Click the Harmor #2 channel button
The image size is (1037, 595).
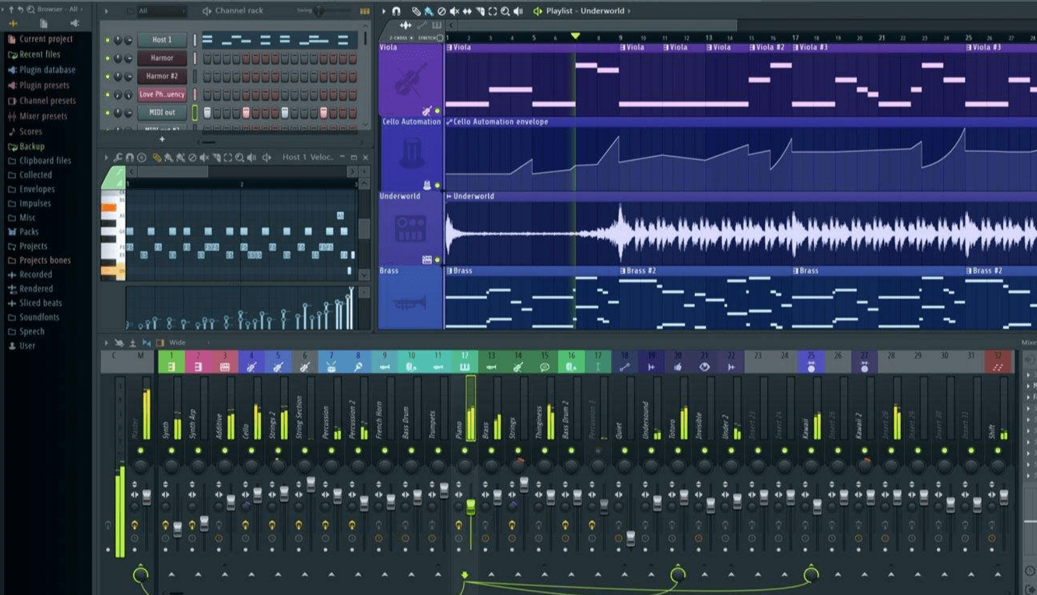pyautogui.click(x=162, y=76)
